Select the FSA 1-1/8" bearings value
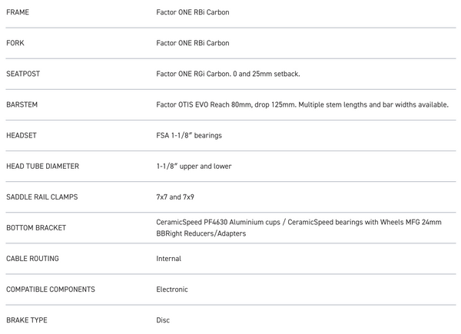Viewport: 461px width, 334px height. (191, 135)
